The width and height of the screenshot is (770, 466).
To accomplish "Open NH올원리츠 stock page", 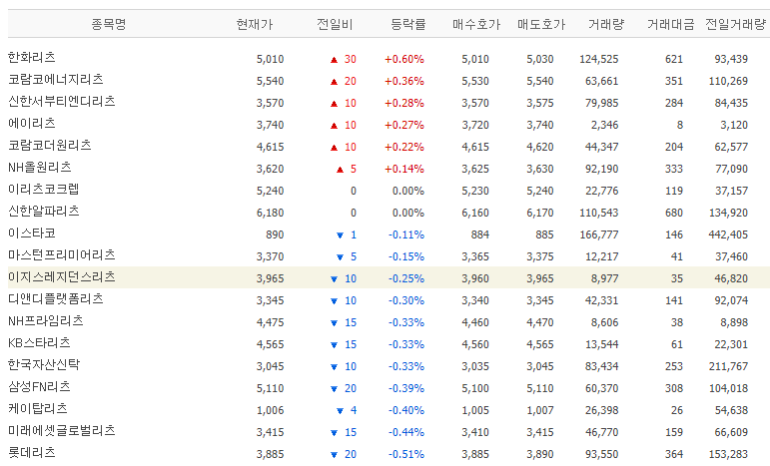I will coord(40,168).
